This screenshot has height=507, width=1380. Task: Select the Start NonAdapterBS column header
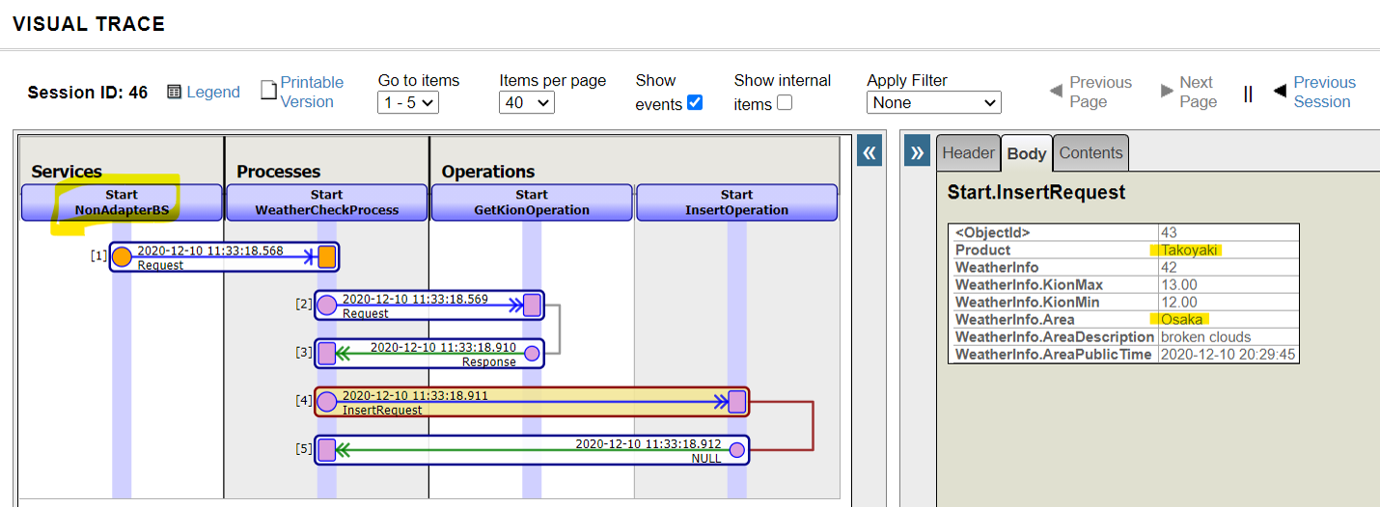(122, 202)
